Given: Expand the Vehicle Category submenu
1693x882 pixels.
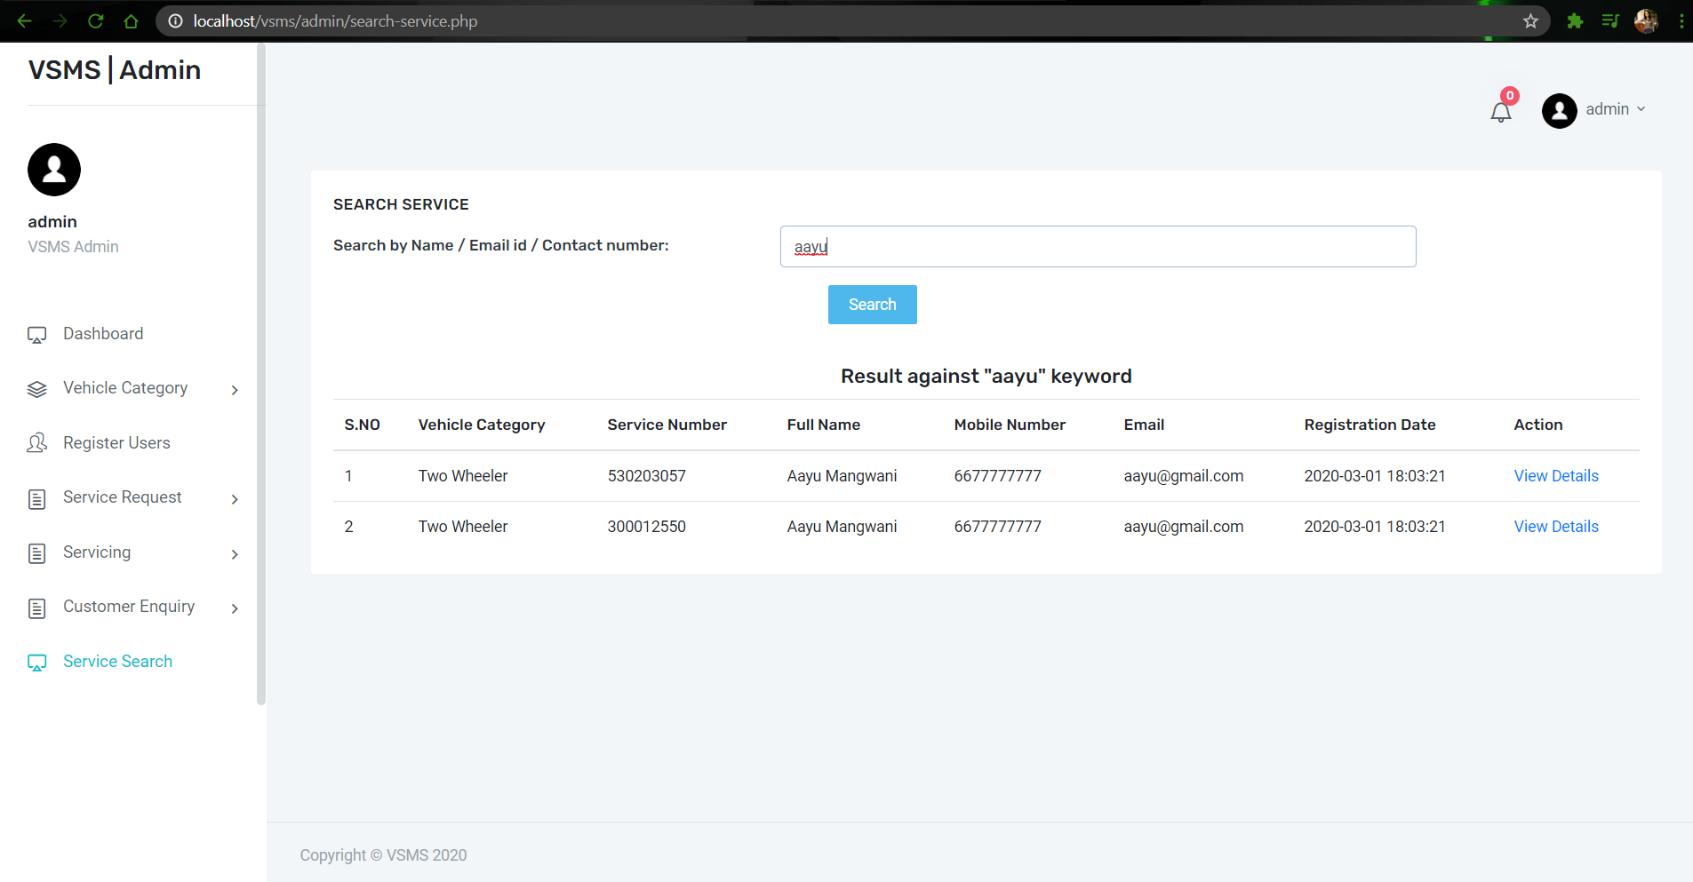Looking at the screenshot, I should [x=235, y=389].
